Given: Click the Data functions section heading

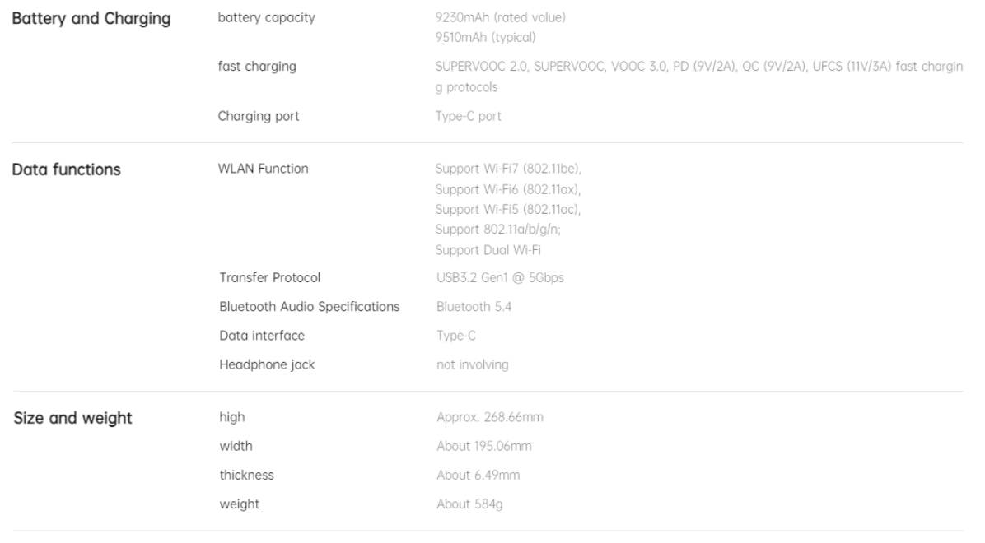Looking at the screenshot, I should click(x=66, y=169).
